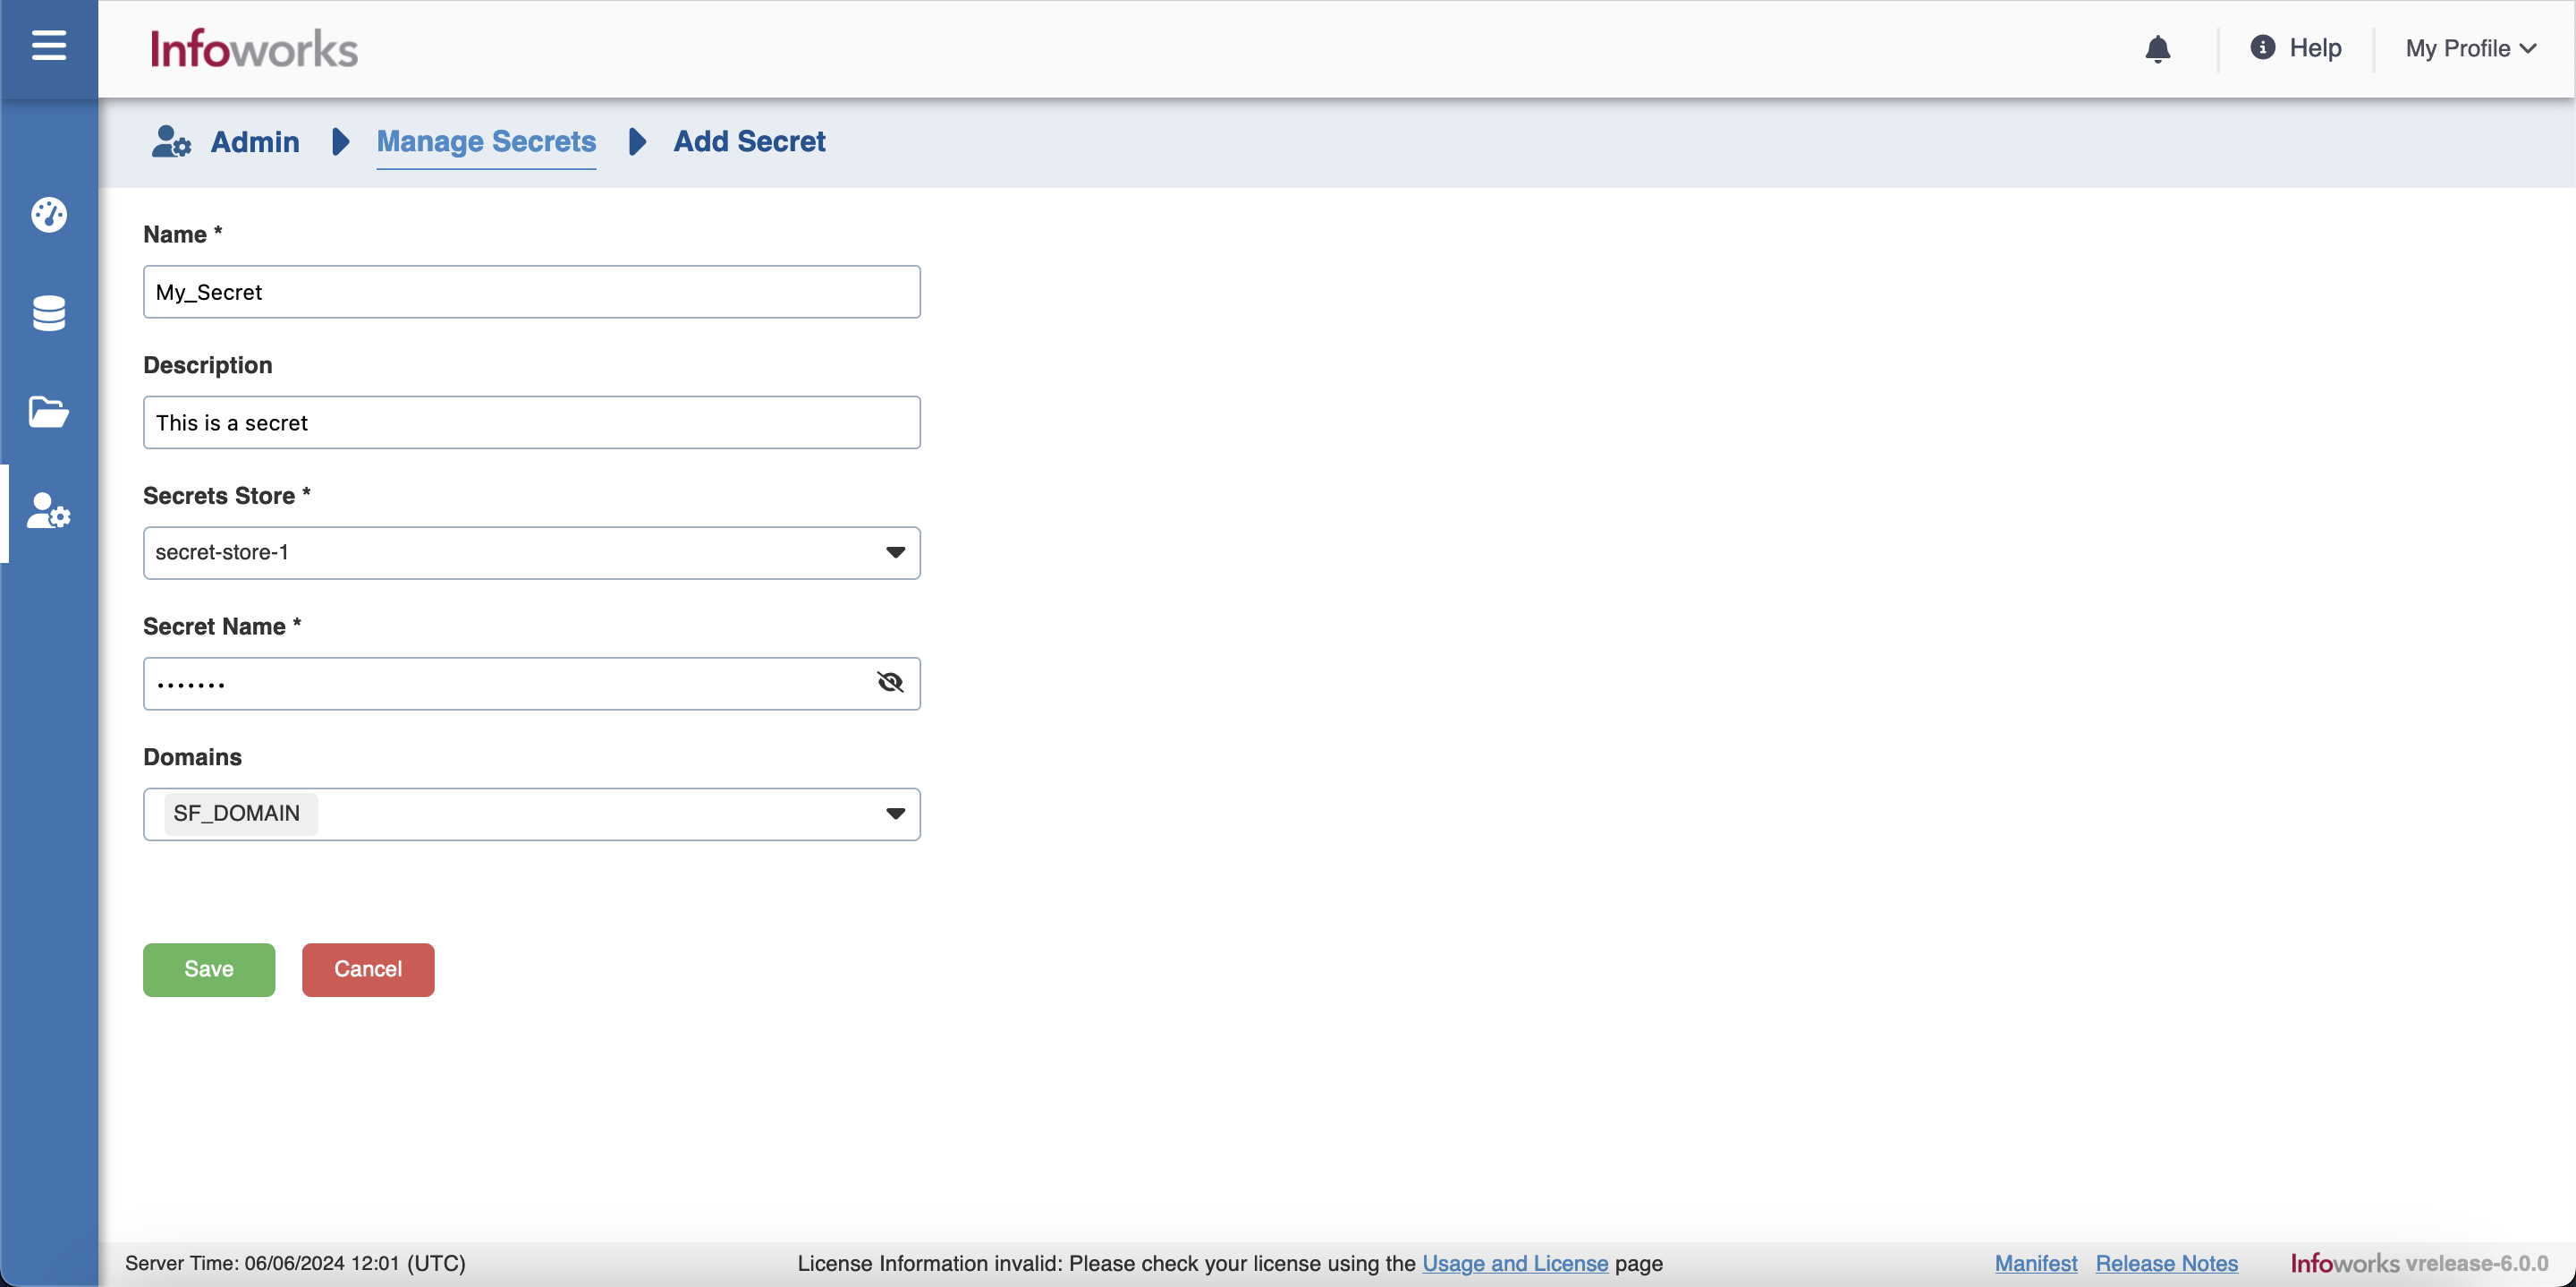Image resolution: width=2576 pixels, height=1287 pixels.
Task: Click the Secrets Store label
Action: (227, 496)
